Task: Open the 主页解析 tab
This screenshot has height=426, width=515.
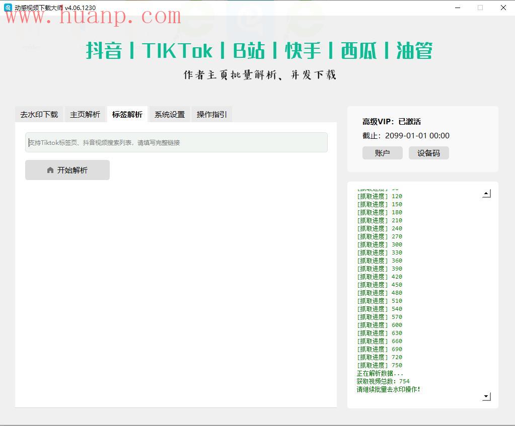Action: 85,114
